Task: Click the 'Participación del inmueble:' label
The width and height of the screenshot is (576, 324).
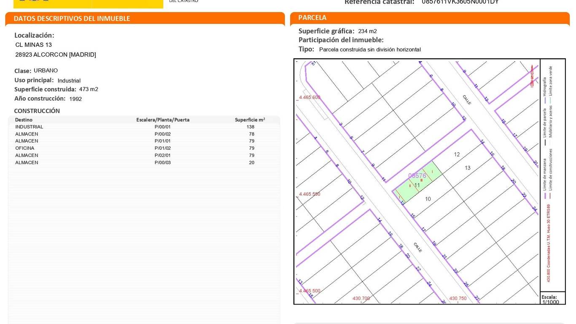Action: click(341, 40)
